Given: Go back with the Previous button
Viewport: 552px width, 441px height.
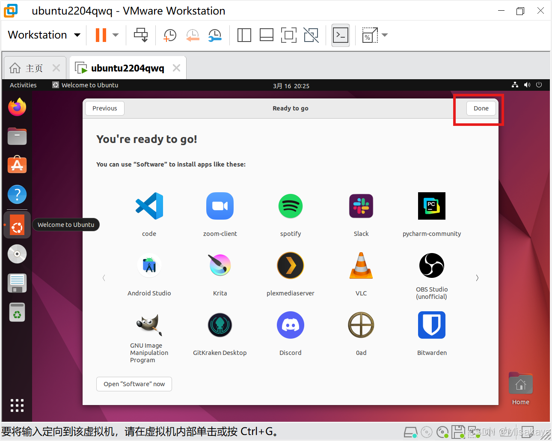Looking at the screenshot, I should coord(105,108).
